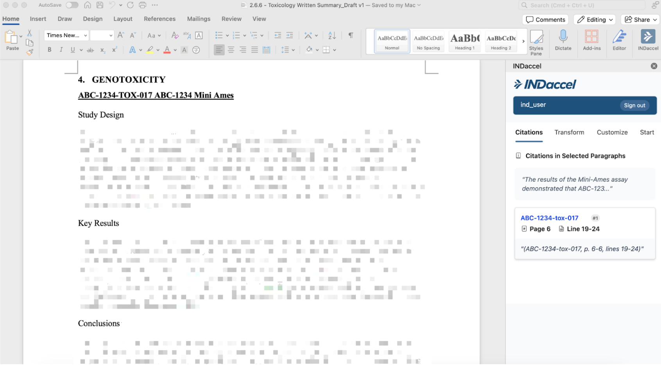The height and width of the screenshot is (365, 661).
Task: Apply the yellow text highlight color
Action: click(150, 50)
